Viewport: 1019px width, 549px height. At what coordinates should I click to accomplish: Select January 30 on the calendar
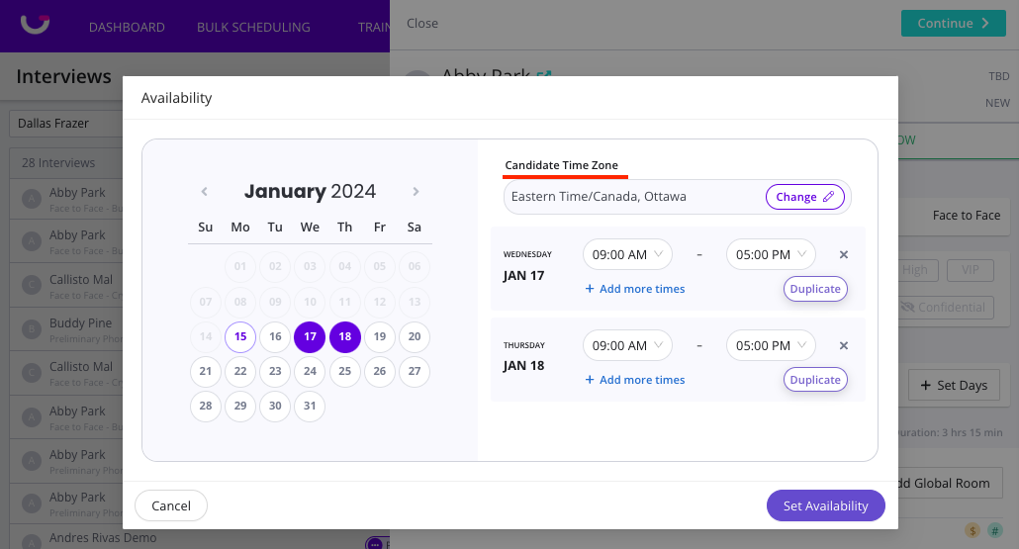(x=275, y=407)
